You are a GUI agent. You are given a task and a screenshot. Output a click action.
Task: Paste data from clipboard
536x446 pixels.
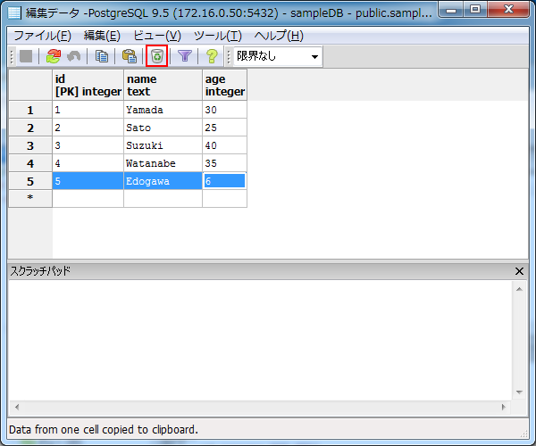(130, 56)
